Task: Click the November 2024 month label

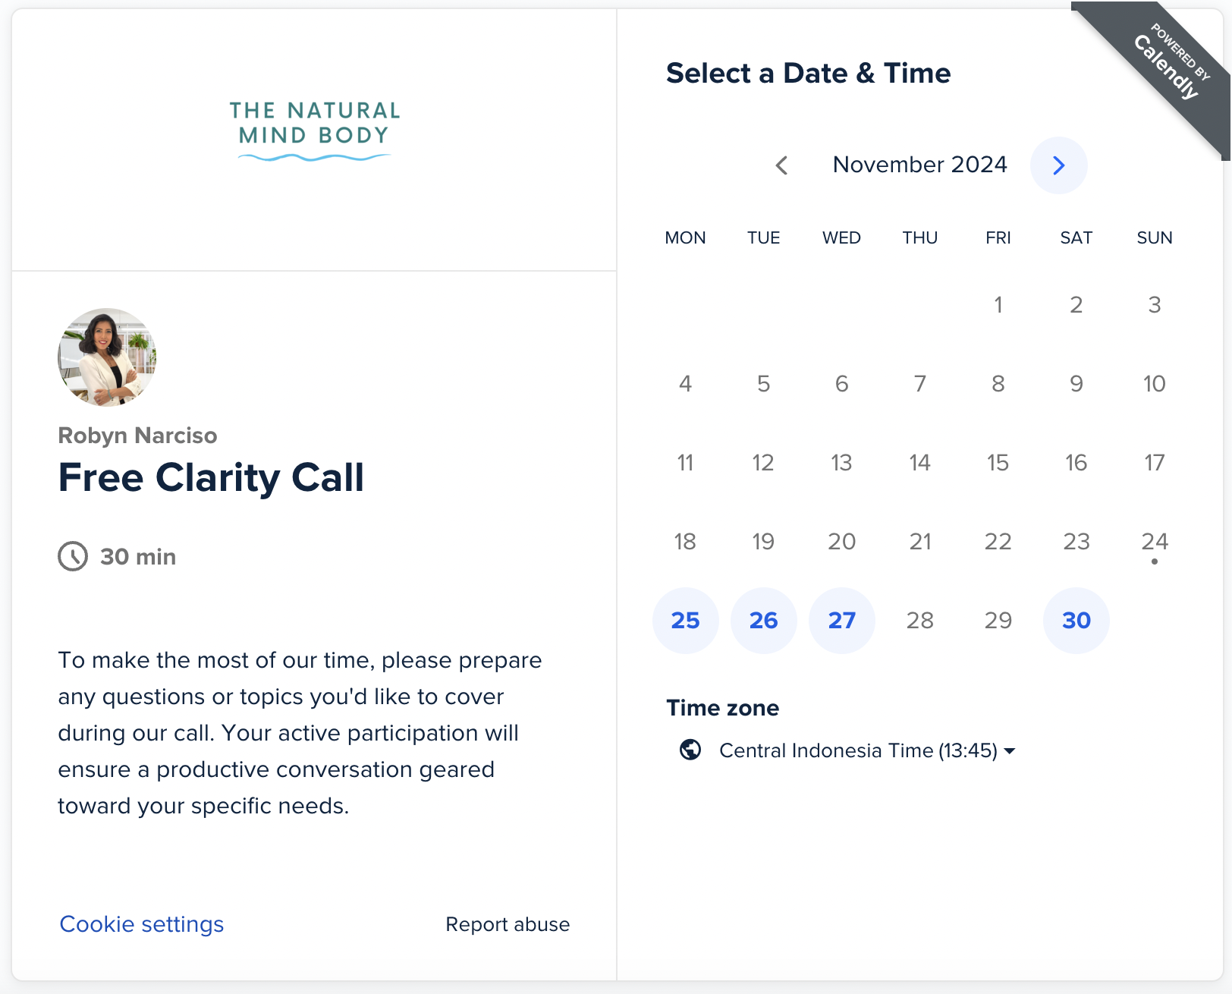Action: pyautogui.click(x=920, y=165)
